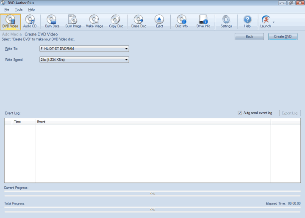Select the DVD Video toolbar icon
Viewport: 305px width, 218px height.
click(11, 22)
